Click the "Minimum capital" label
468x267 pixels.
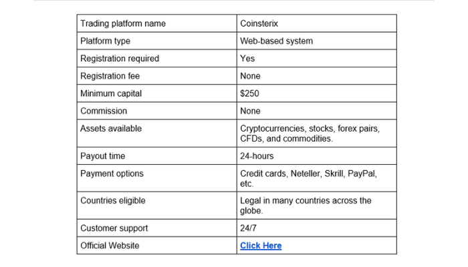(111, 93)
